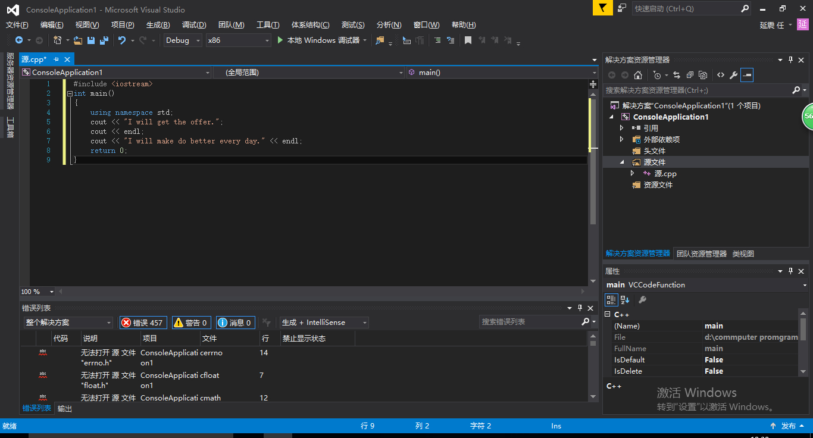Open Properties via the wrench icon
Screen dimensions: 813x438
pyautogui.click(x=733, y=75)
